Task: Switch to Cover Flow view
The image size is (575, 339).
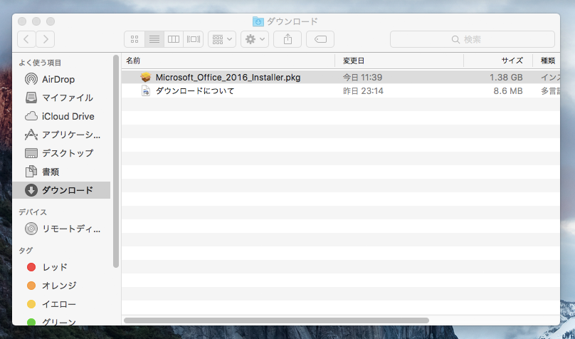Action: (x=194, y=39)
